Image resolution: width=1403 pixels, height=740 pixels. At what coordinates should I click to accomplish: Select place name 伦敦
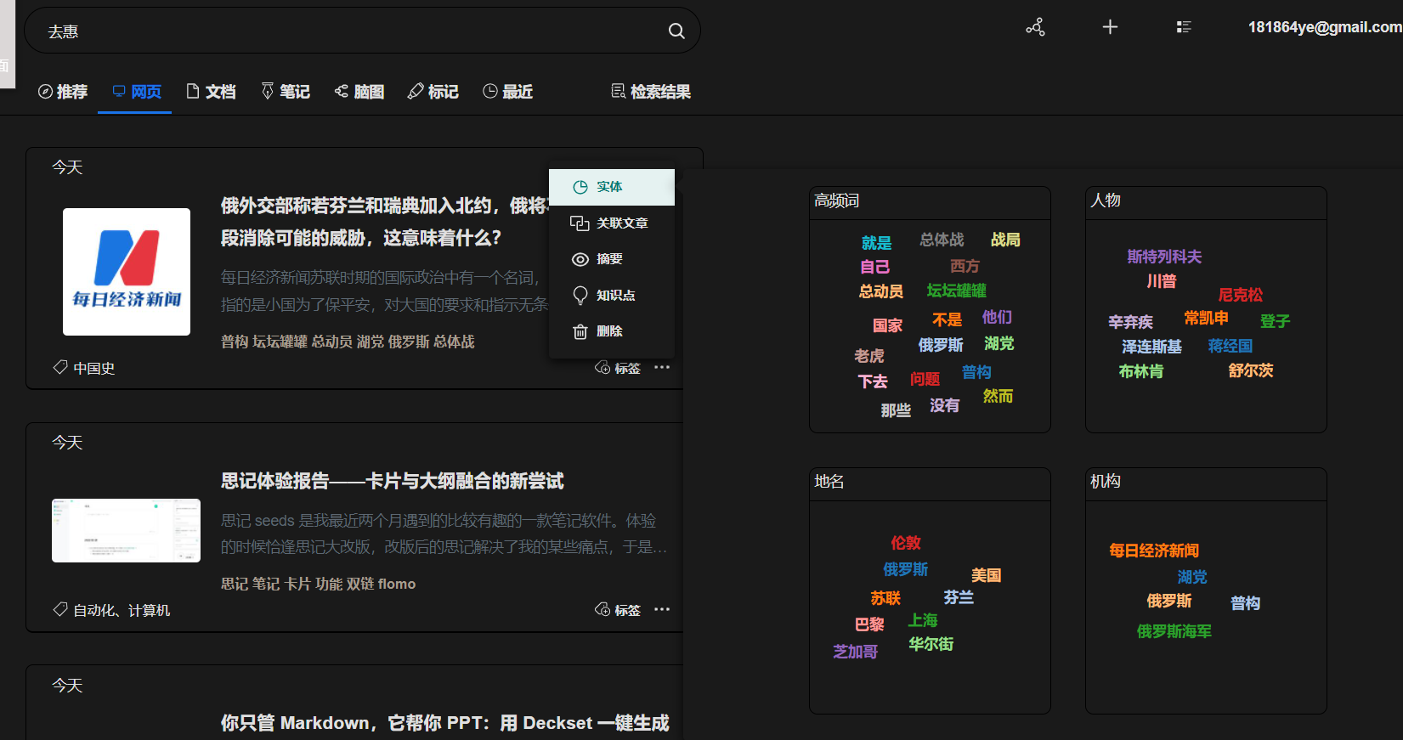906,543
